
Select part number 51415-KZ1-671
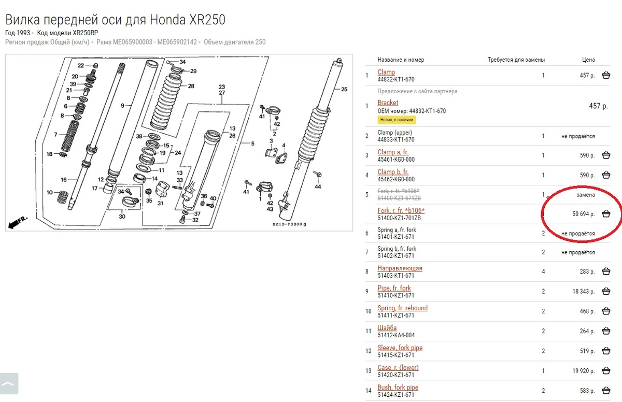point(396,355)
